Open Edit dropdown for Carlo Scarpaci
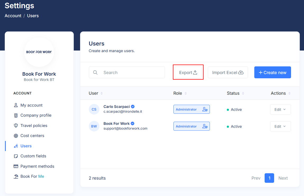The image size is (304, 196). 280,110
